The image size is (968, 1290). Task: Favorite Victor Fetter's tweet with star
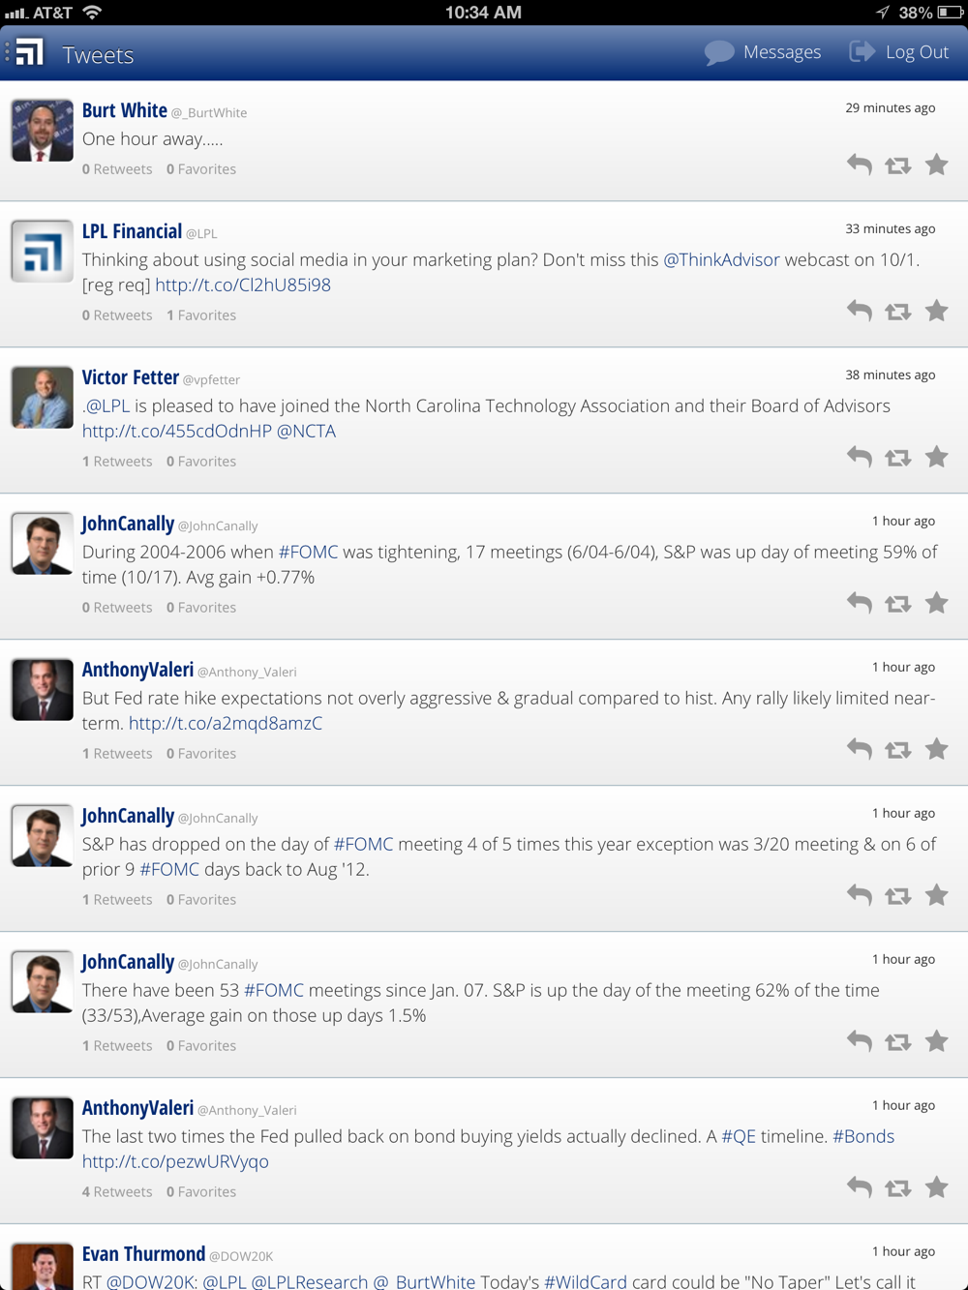(x=936, y=457)
